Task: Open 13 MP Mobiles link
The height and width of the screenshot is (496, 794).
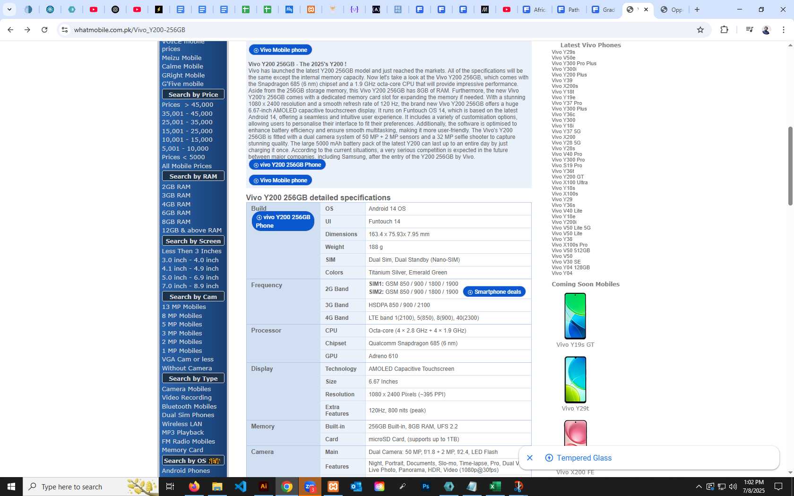Action: [184, 307]
